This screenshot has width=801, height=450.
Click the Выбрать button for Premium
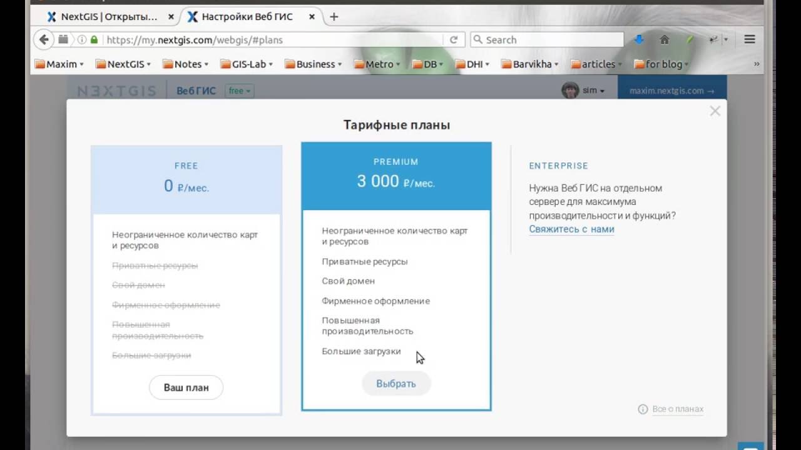point(396,383)
